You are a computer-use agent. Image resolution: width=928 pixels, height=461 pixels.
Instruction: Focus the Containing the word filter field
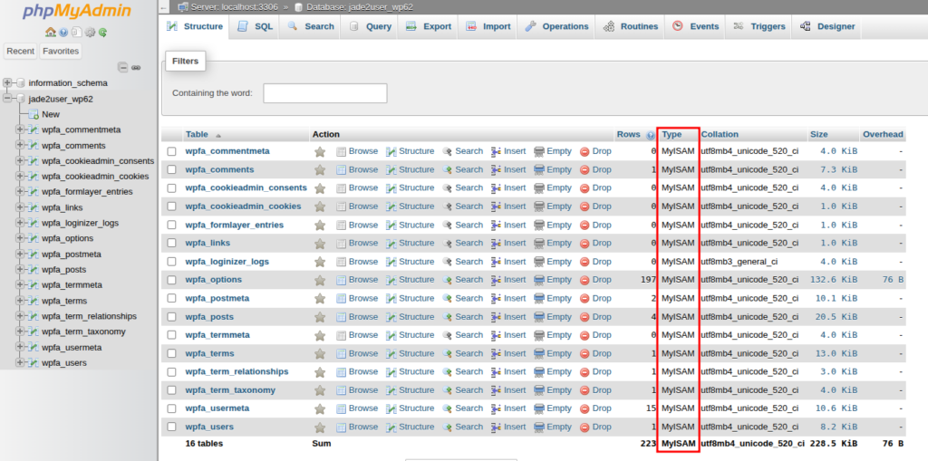325,93
